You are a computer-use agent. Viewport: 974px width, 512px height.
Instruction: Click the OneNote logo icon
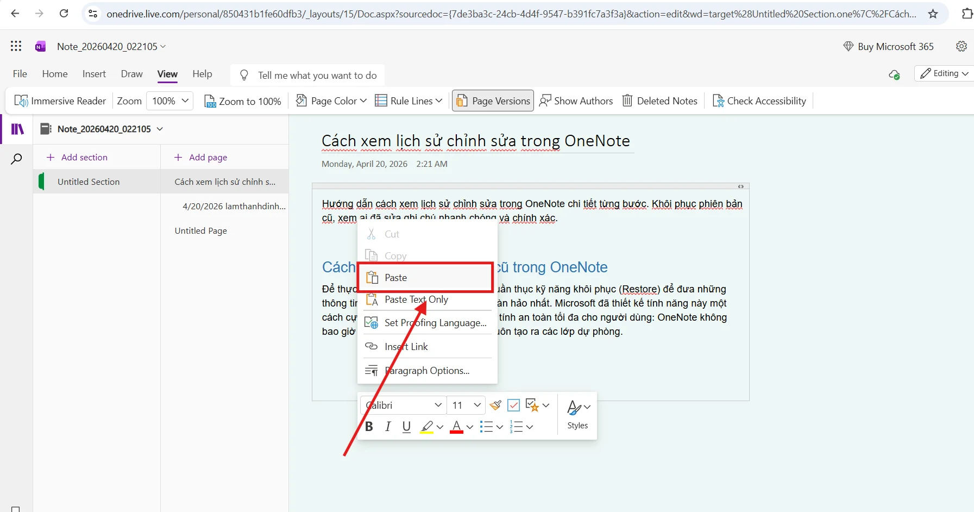click(40, 47)
